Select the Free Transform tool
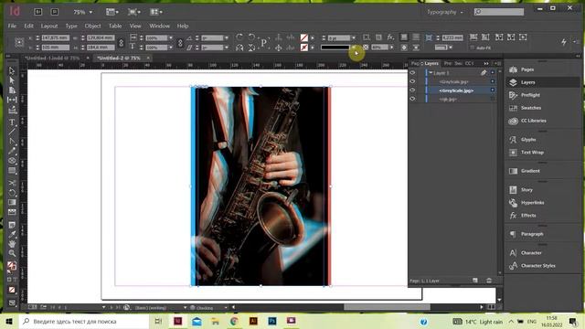 [x=12, y=193]
